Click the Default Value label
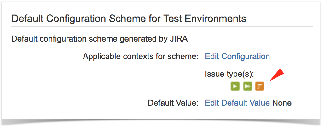 click(x=173, y=103)
